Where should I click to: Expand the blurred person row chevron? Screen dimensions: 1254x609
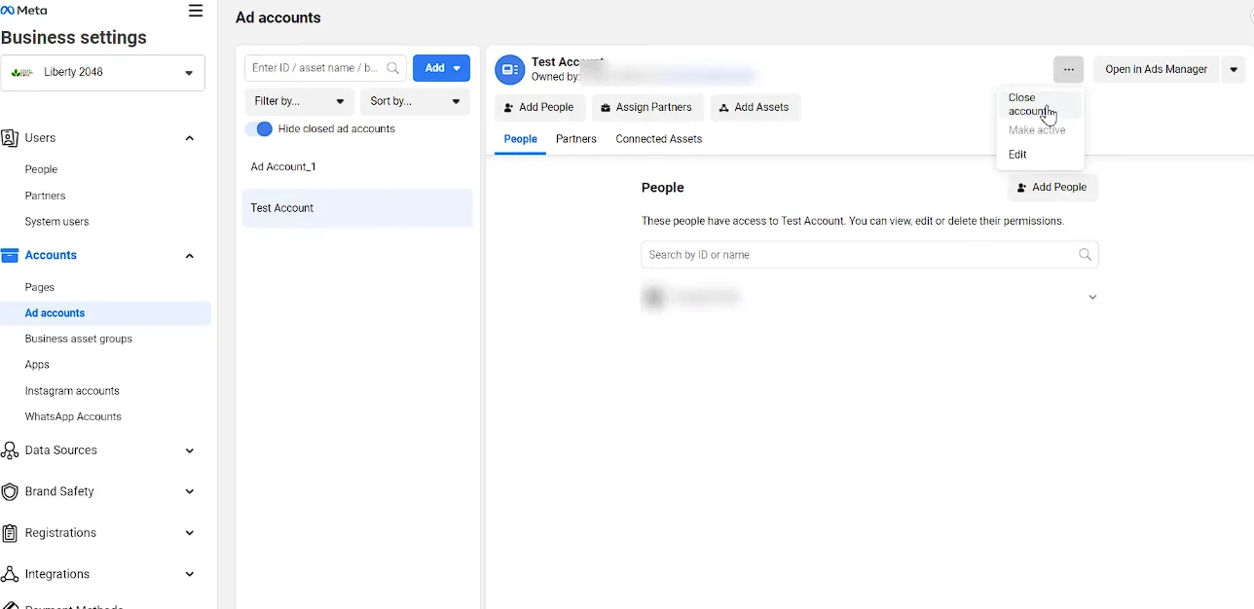[x=1092, y=298]
